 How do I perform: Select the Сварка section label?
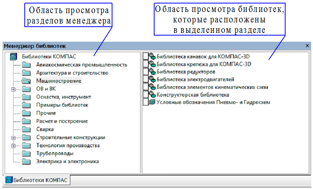click(45, 129)
